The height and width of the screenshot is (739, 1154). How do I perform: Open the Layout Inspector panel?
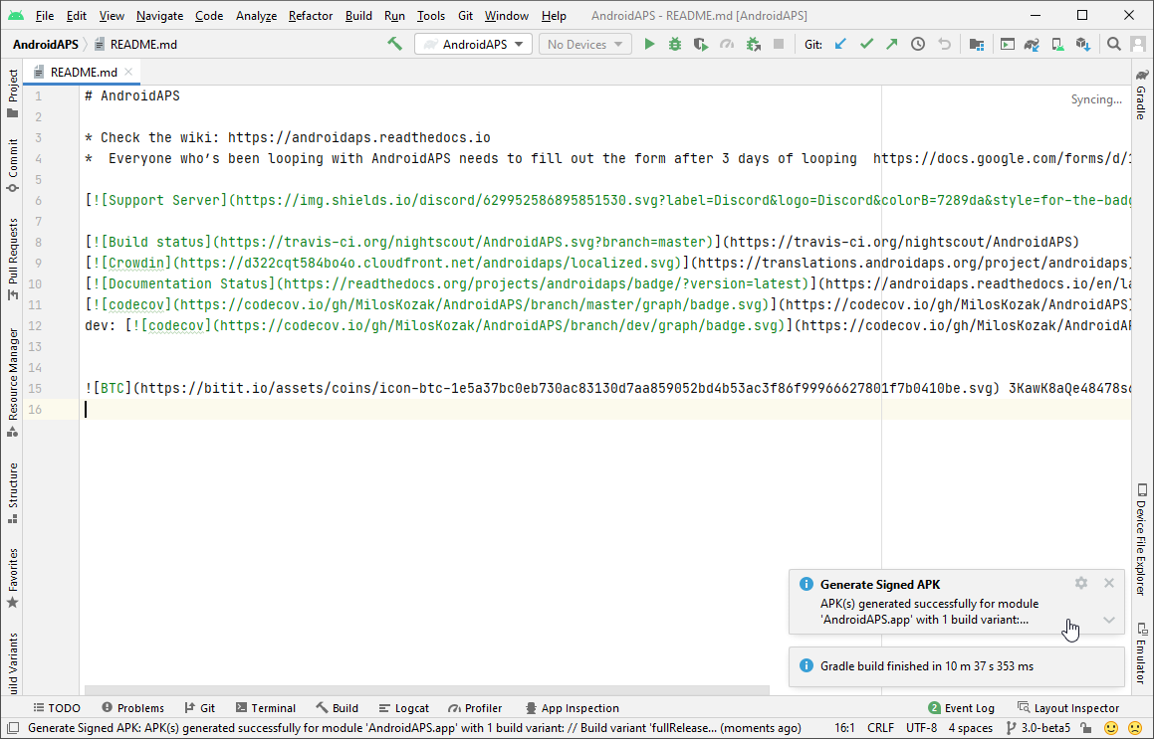click(1068, 708)
